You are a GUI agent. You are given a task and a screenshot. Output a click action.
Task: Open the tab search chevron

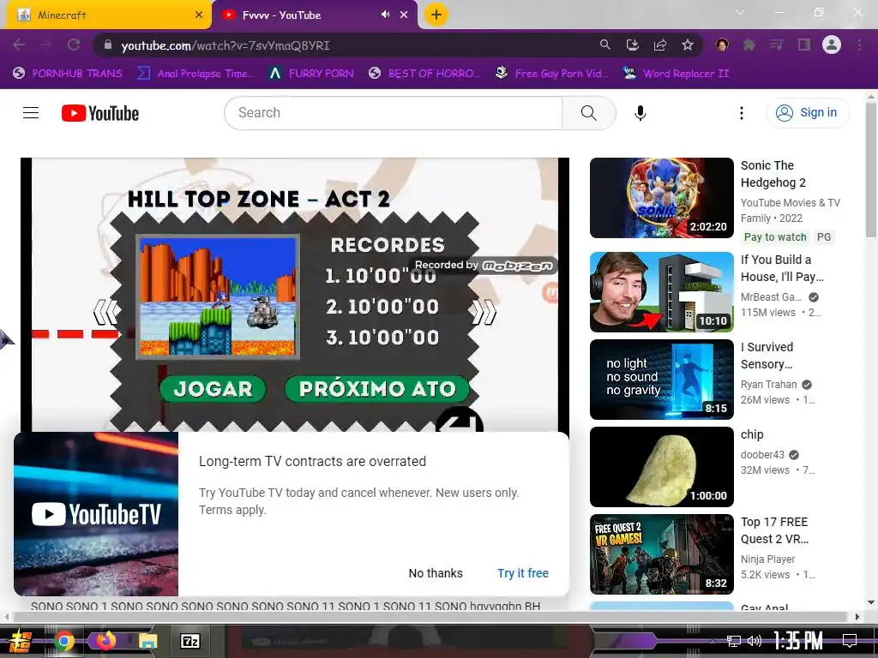[740, 12]
